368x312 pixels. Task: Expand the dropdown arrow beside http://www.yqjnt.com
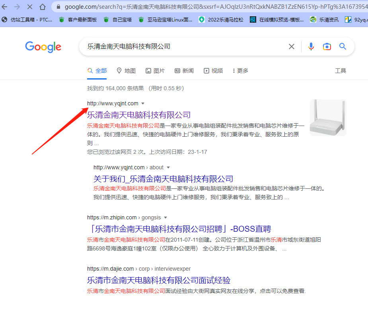[143, 104]
